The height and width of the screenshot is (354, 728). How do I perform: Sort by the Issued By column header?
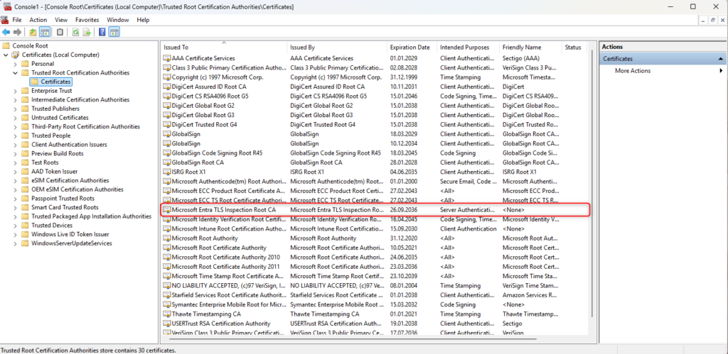click(337, 48)
